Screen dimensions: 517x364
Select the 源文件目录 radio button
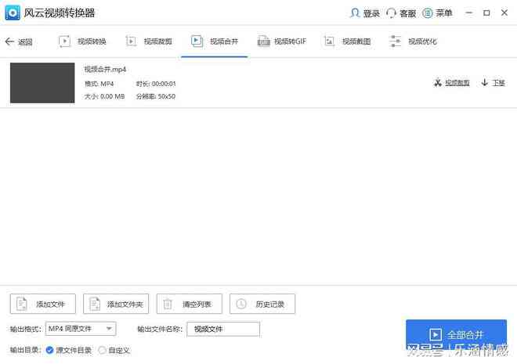(50, 350)
